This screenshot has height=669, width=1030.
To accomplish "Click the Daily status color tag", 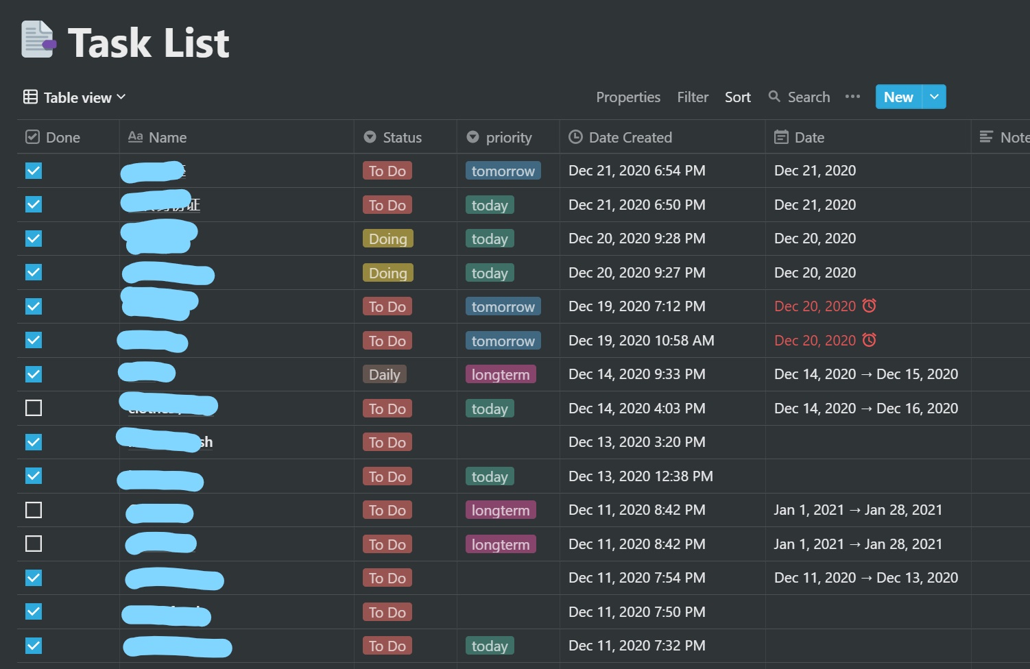I will (384, 374).
